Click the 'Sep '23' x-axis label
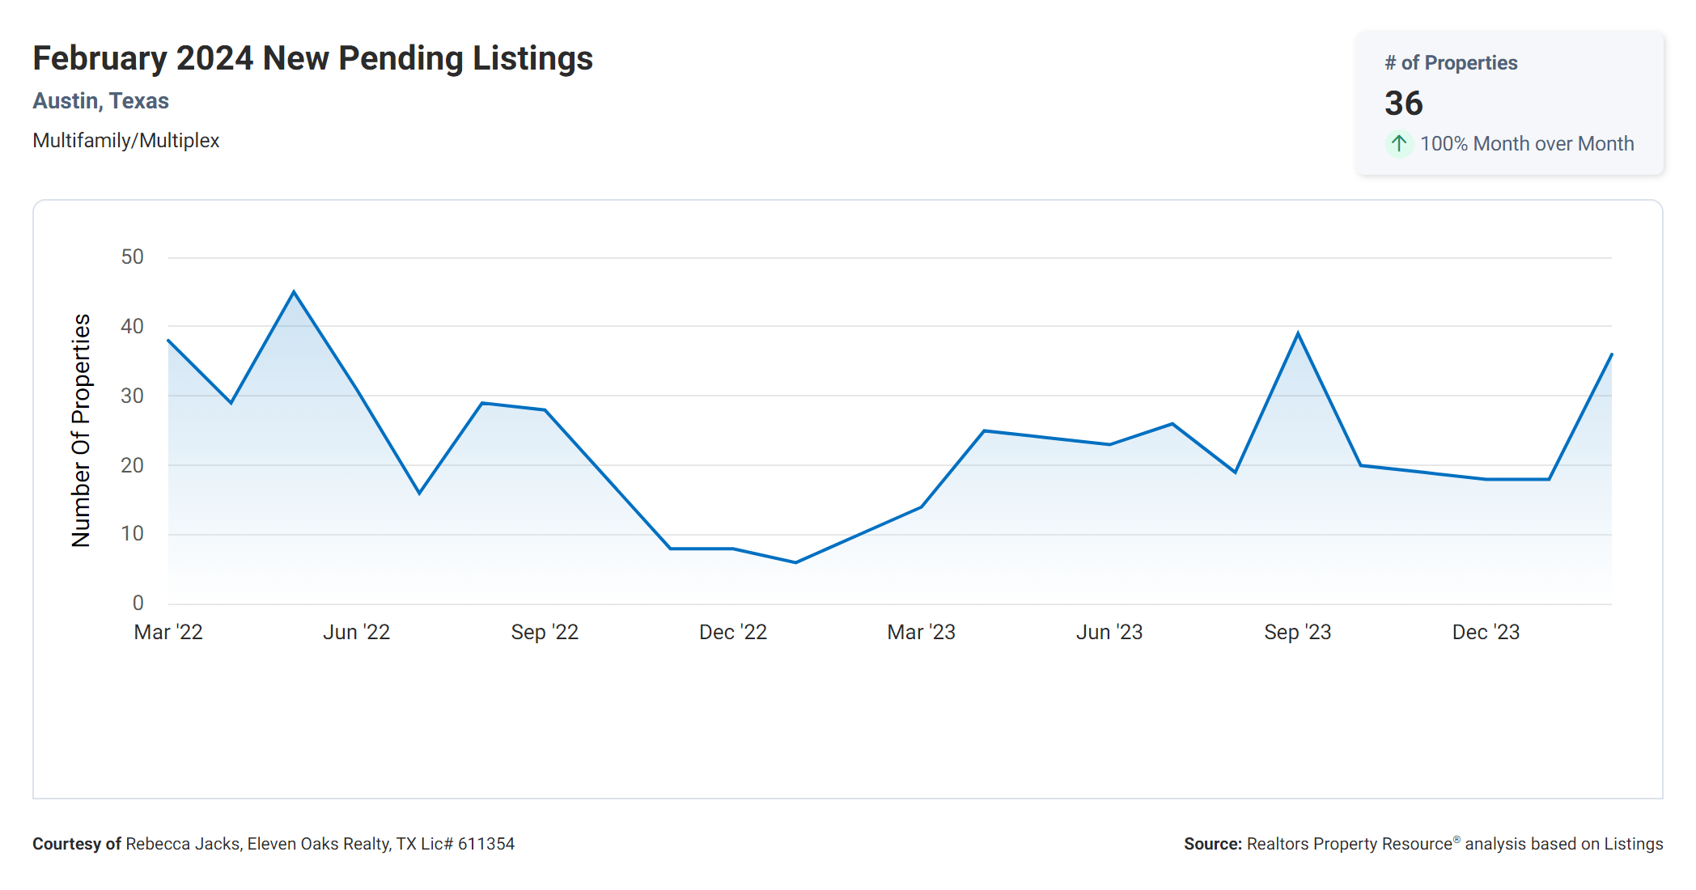 [x=1297, y=632]
